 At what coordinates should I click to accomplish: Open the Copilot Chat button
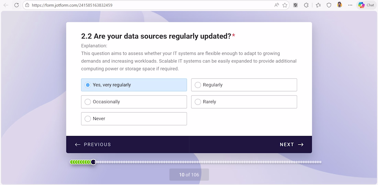click(366, 5)
